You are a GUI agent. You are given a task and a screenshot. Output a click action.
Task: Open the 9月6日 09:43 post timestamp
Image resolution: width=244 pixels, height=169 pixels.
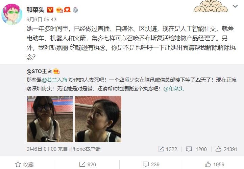[x=41, y=20]
